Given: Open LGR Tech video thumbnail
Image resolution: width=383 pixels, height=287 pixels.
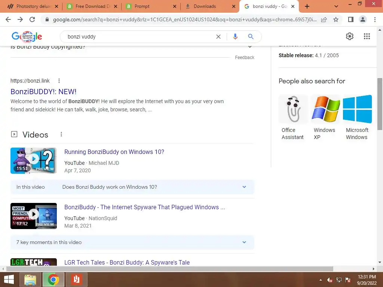Looking at the screenshot, I should click(34, 262).
